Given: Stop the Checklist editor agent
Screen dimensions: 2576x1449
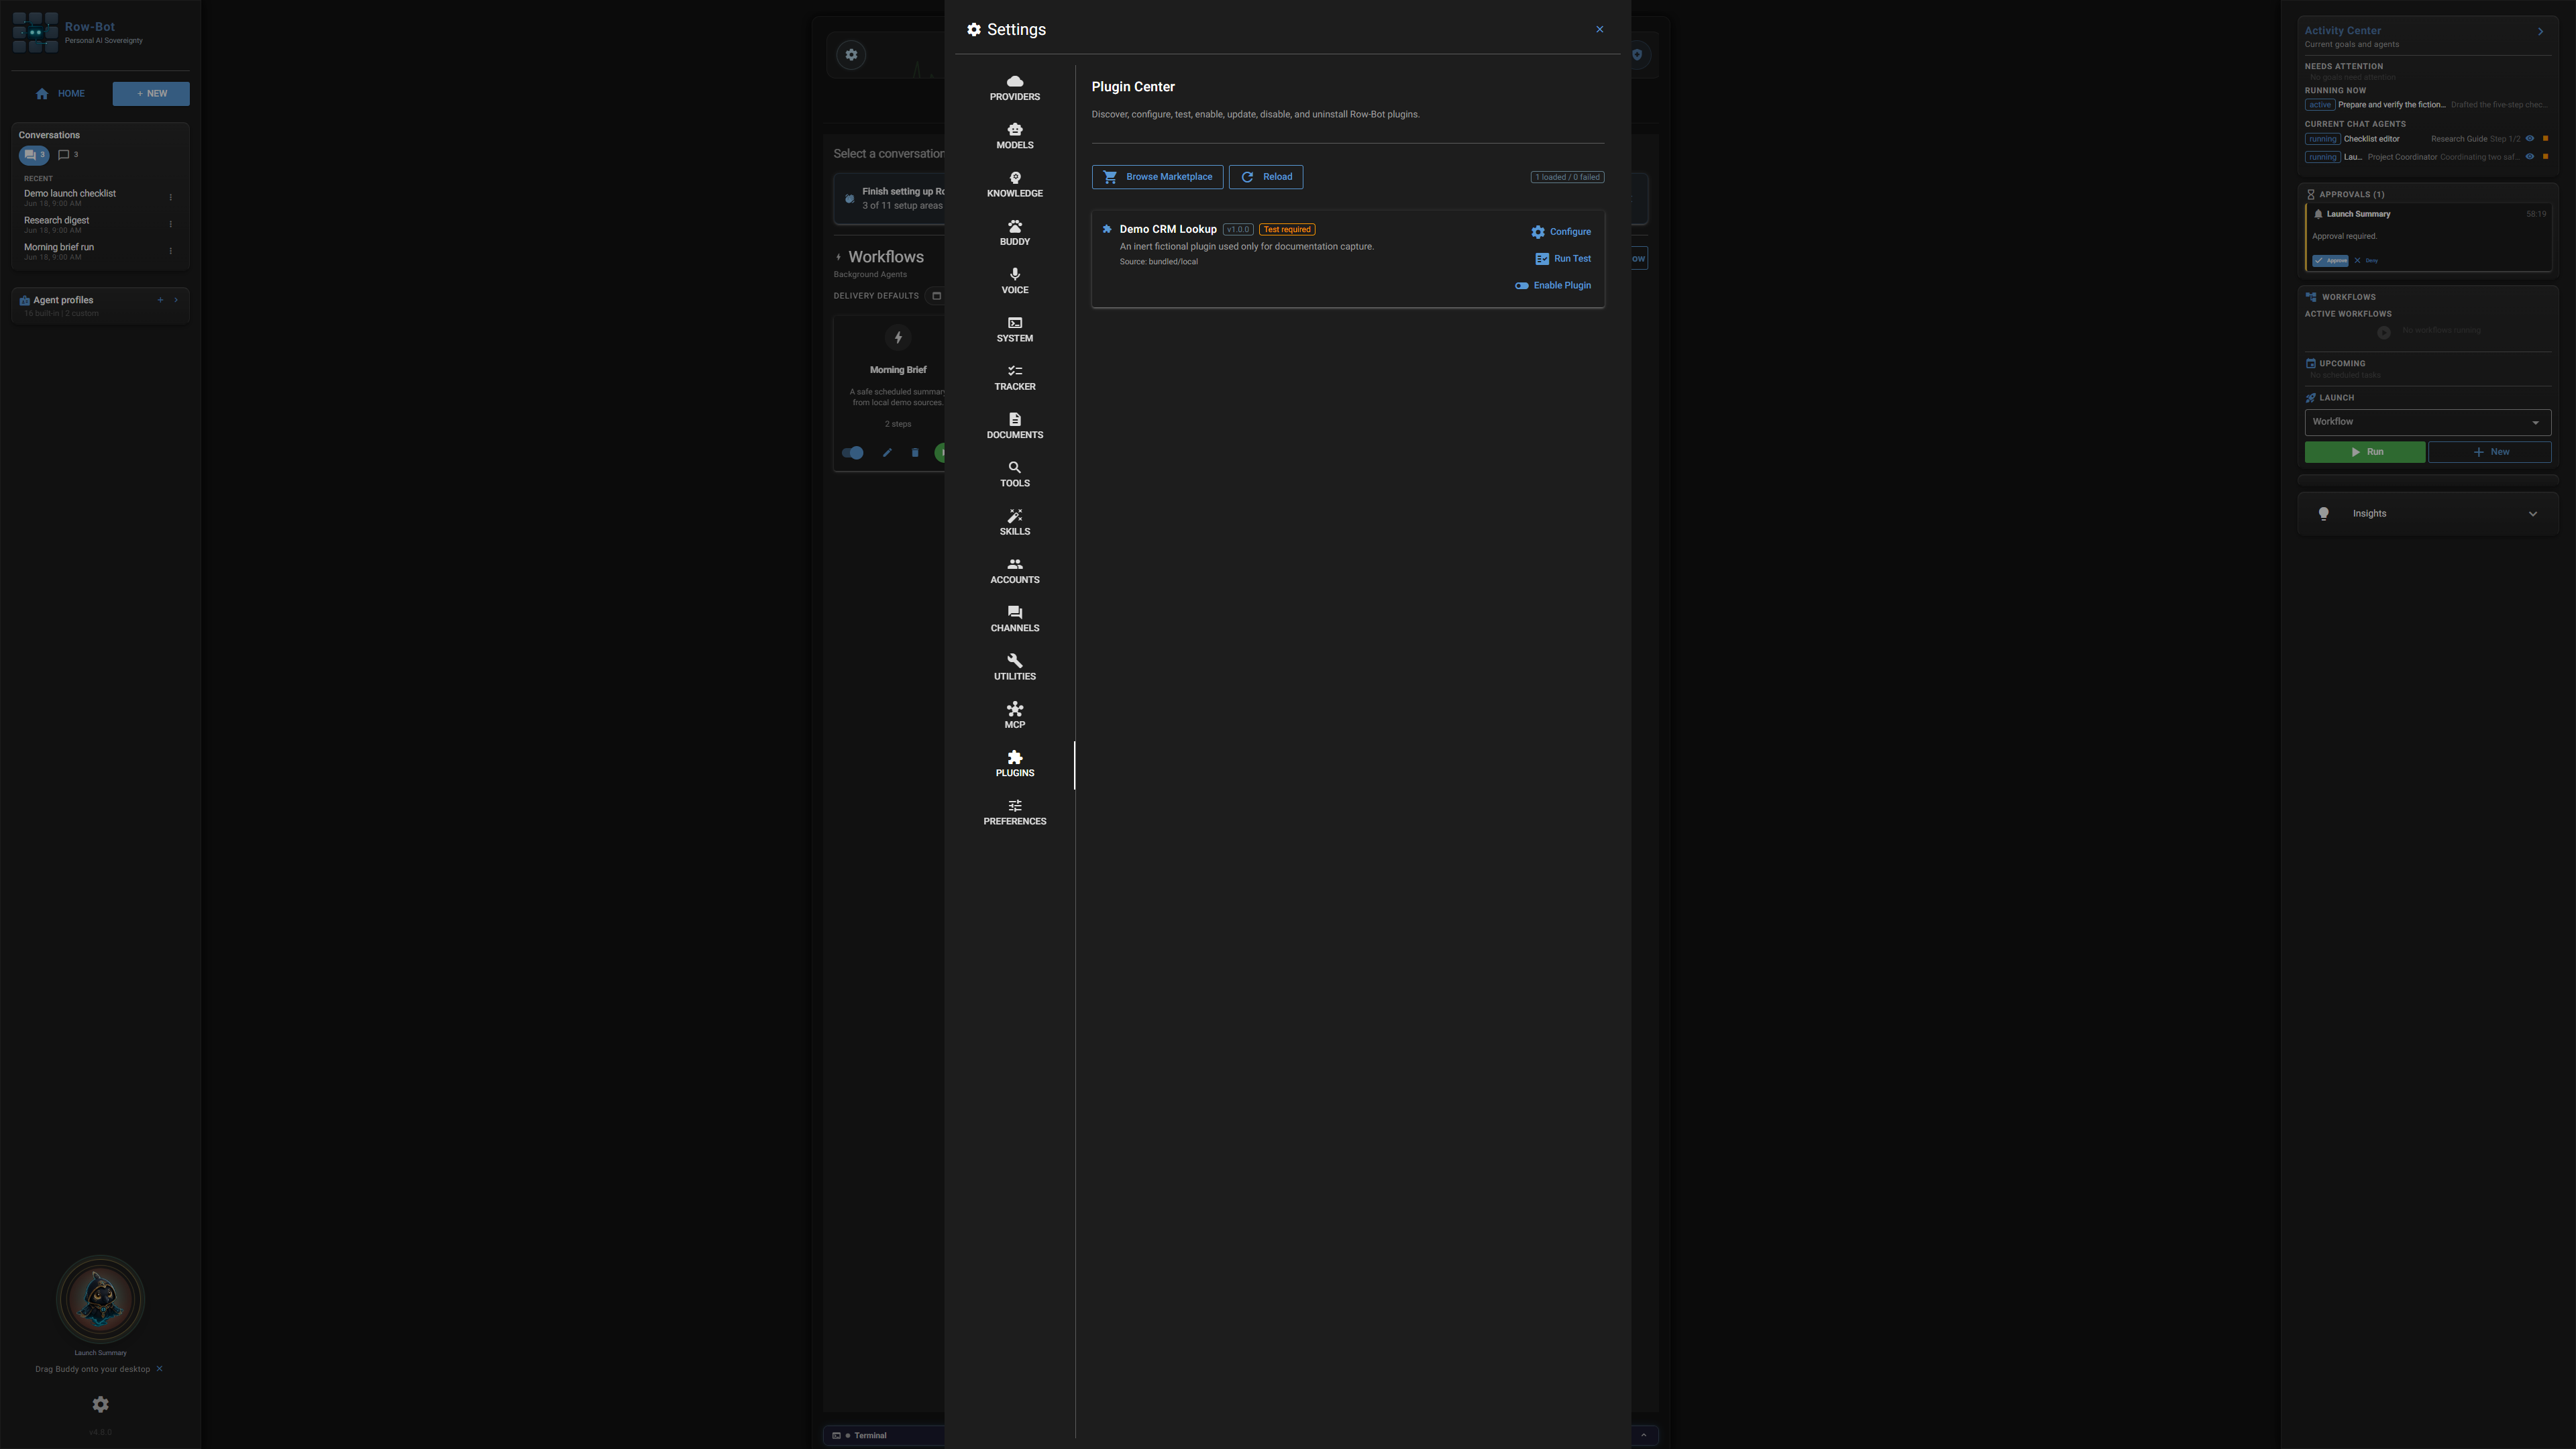Looking at the screenshot, I should click(2546, 139).
